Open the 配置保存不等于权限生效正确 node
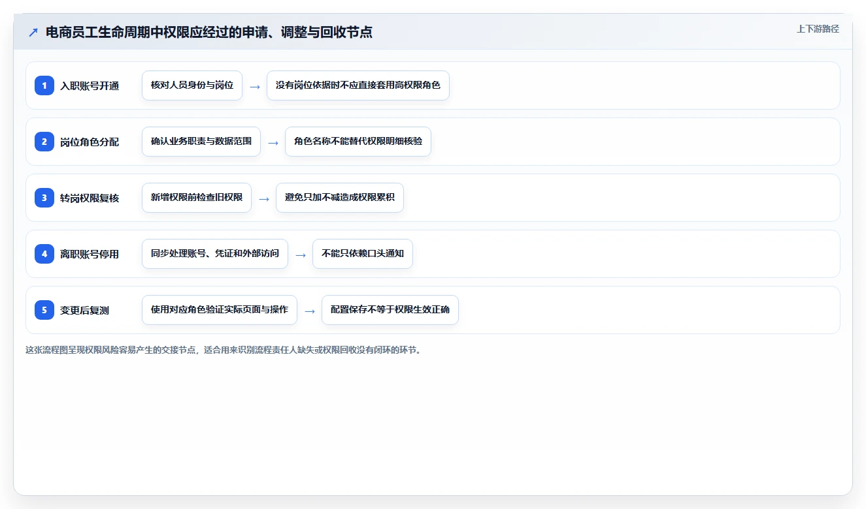The image size is (866, 509). [390, 310]
